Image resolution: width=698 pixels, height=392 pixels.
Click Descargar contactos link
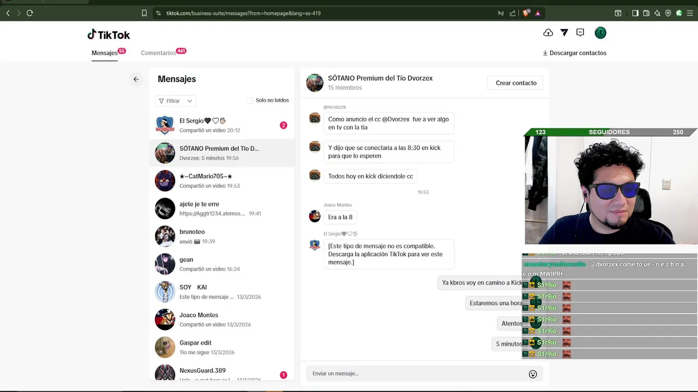click(x=574, y=53)
